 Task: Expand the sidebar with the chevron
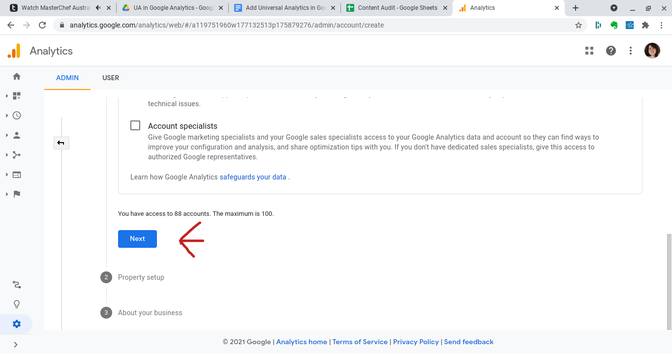point(16,345)
